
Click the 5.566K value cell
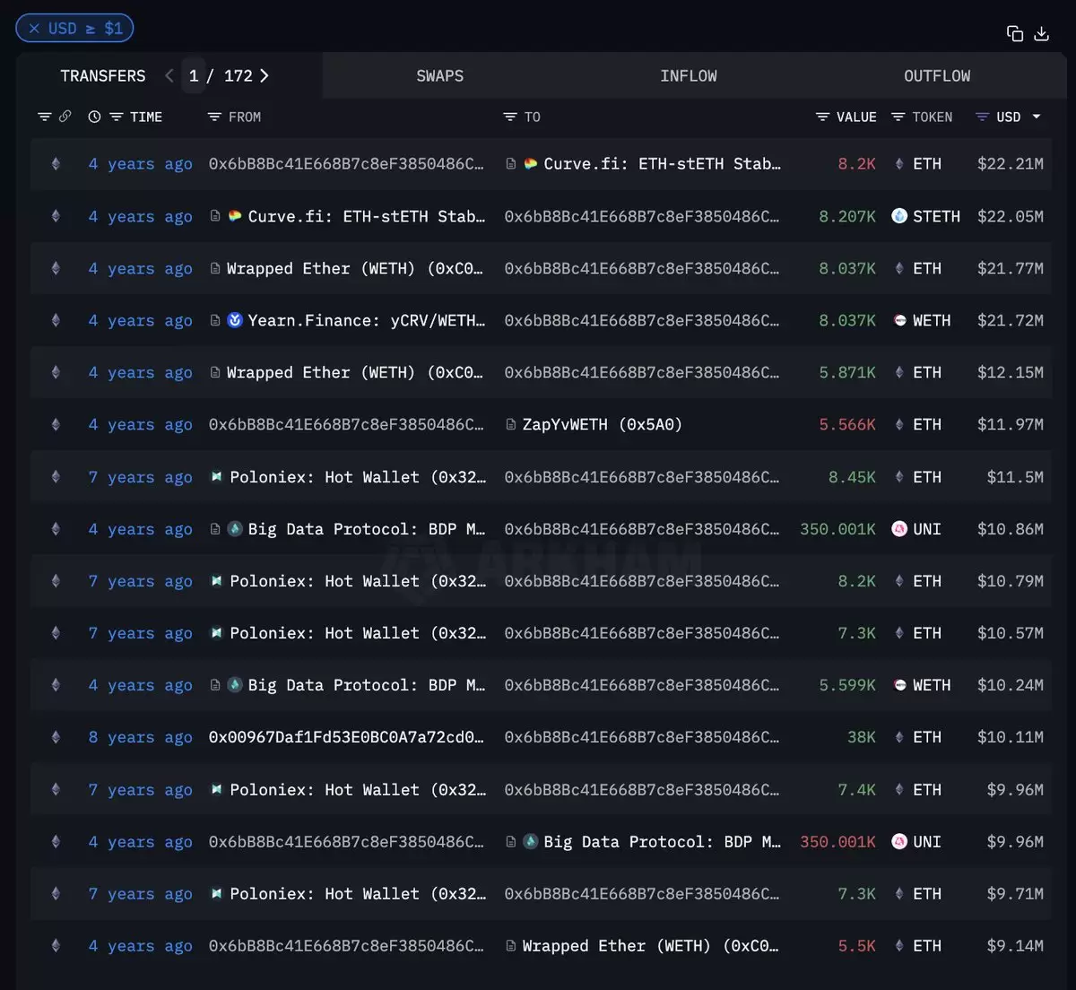pyautogui.click(x=847, y=424)
